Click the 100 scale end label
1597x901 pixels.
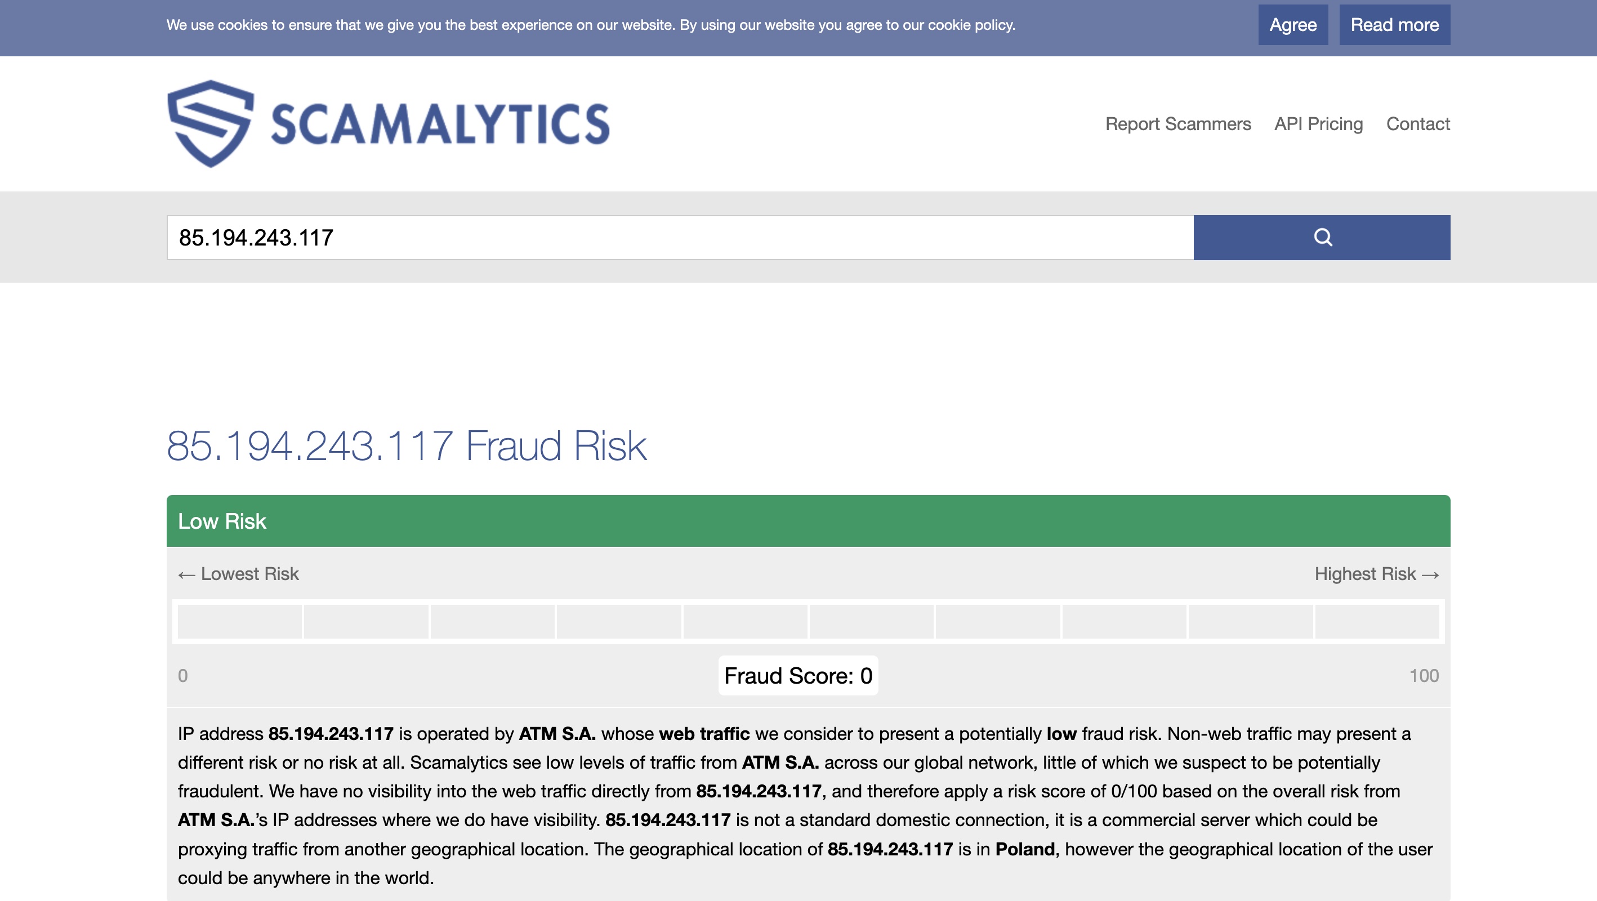(1424, 675)
